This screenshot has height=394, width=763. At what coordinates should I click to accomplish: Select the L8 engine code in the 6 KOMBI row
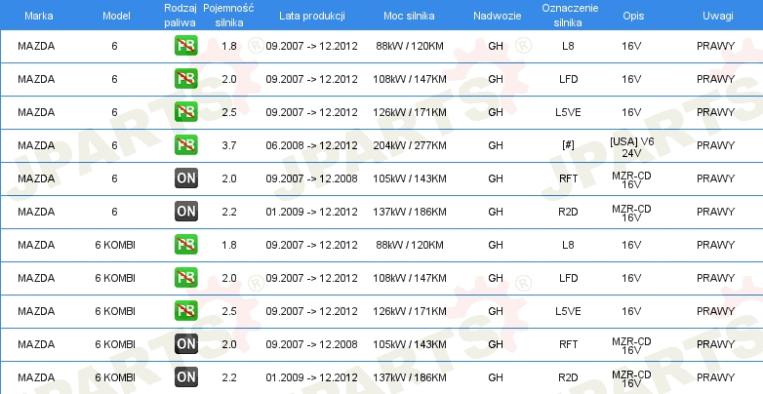tap(568, 244)
